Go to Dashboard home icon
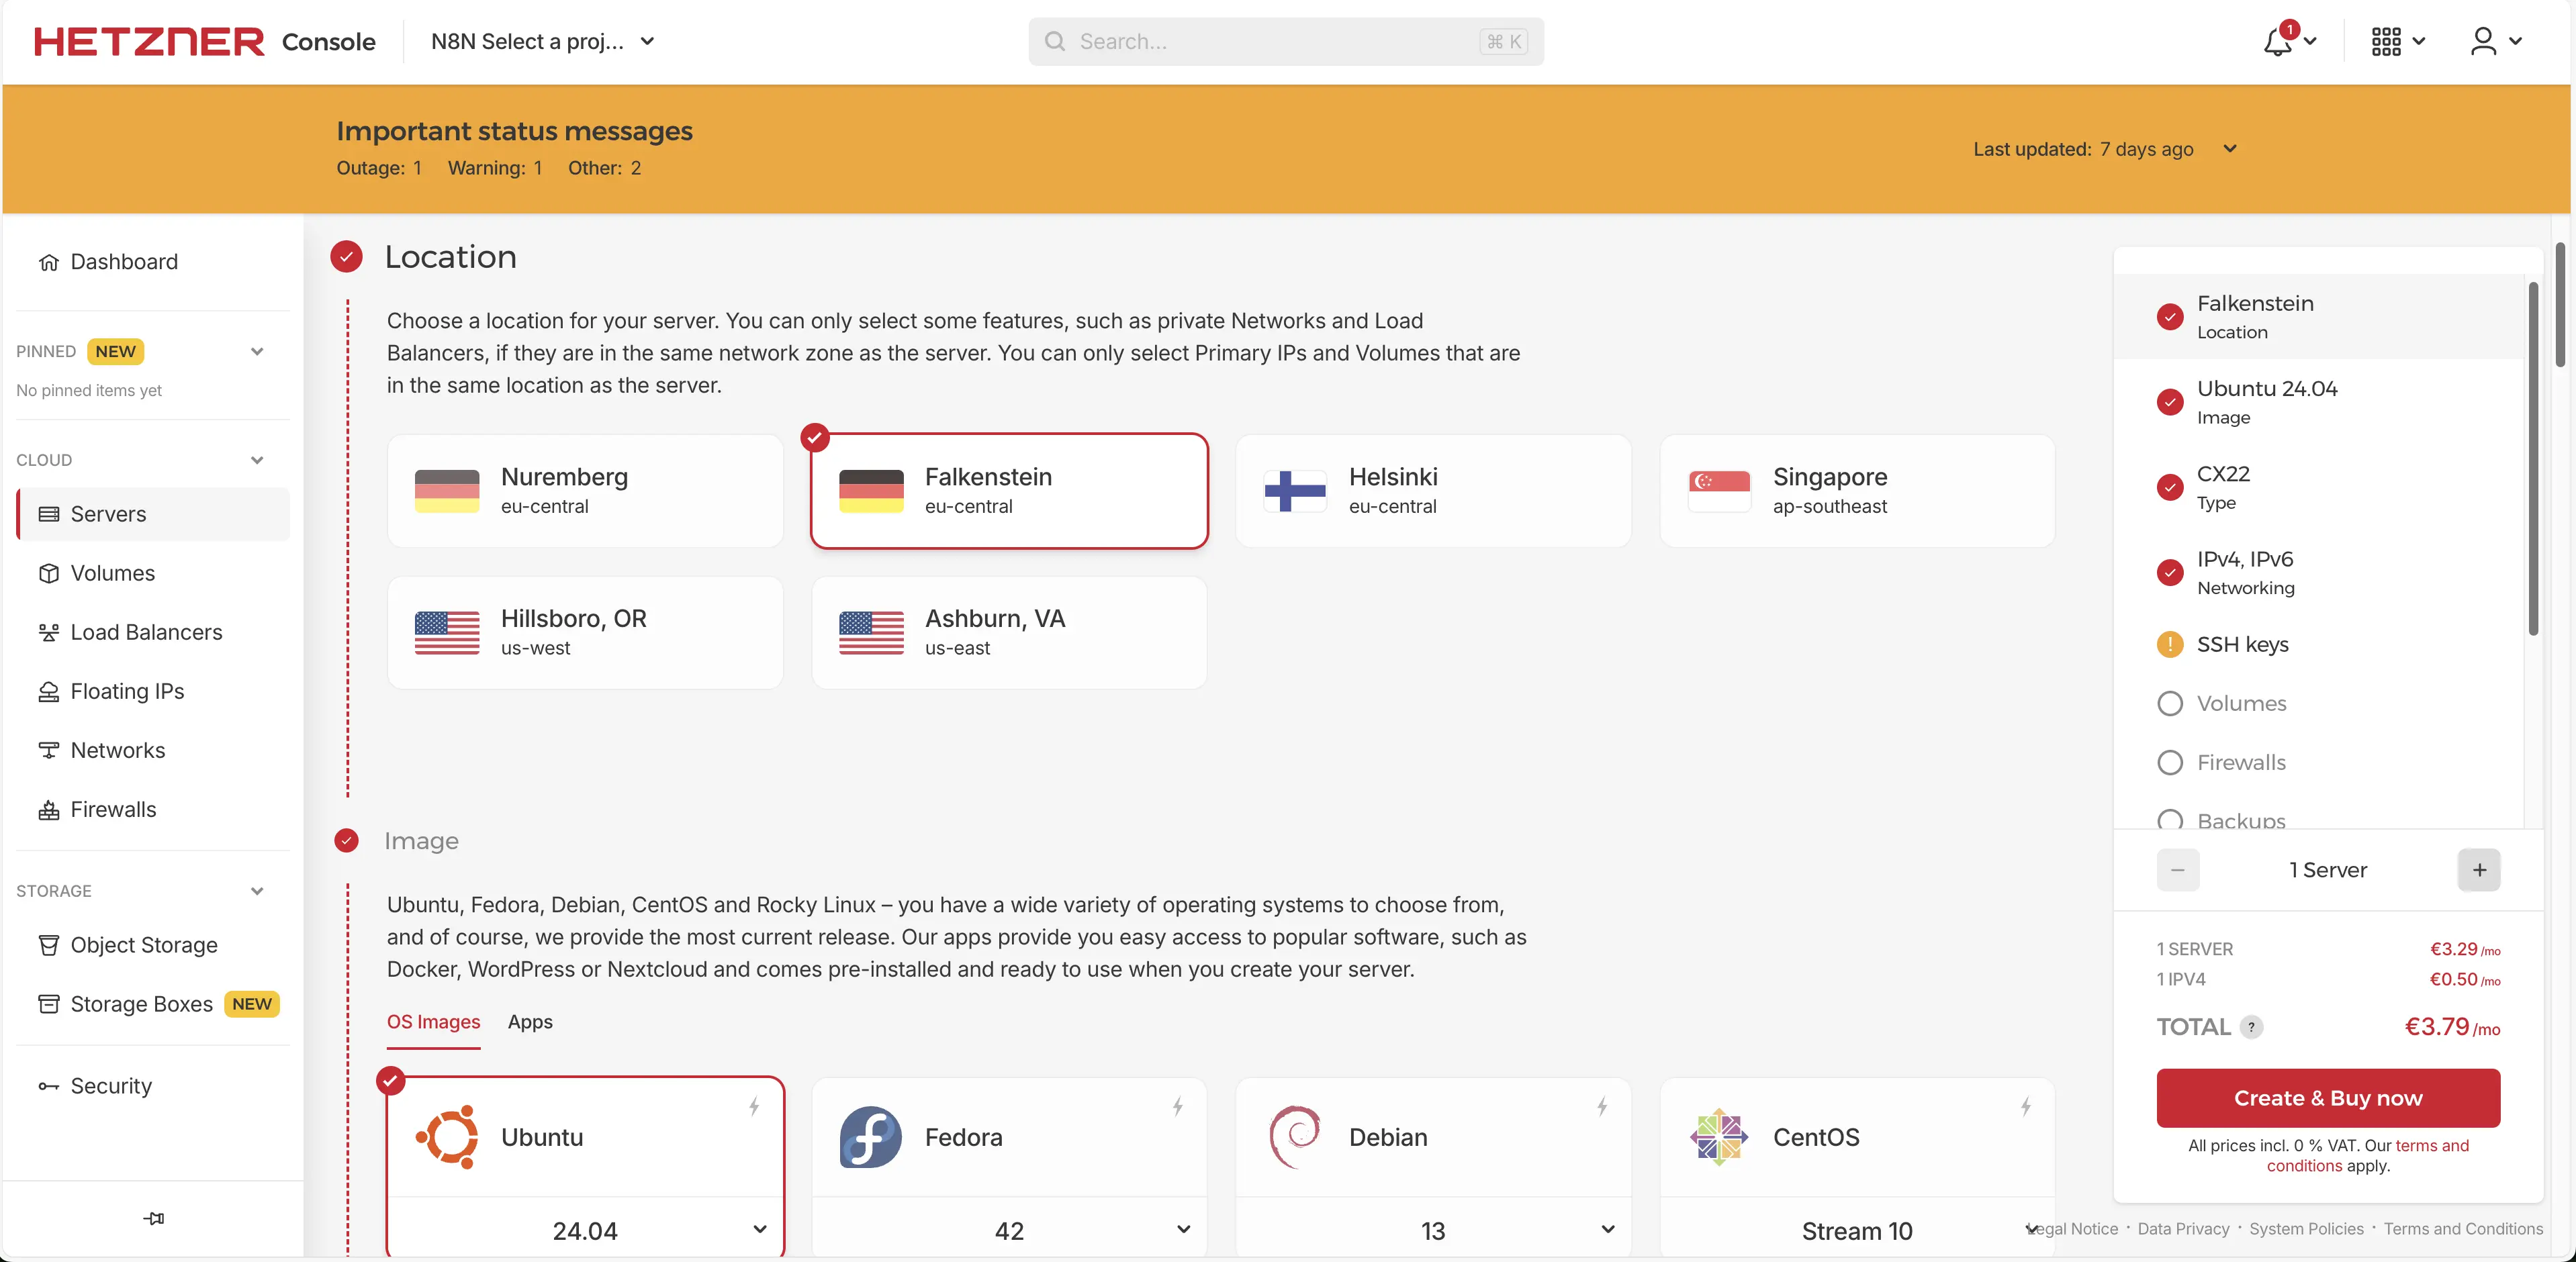Image resolution: width=2576 pixels, height=1262 pixels. point(49,262)
